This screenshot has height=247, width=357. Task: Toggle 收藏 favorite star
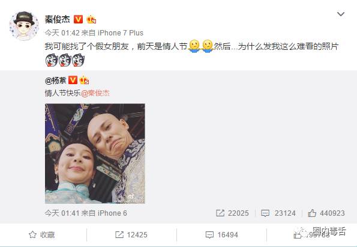click(41, 235)
